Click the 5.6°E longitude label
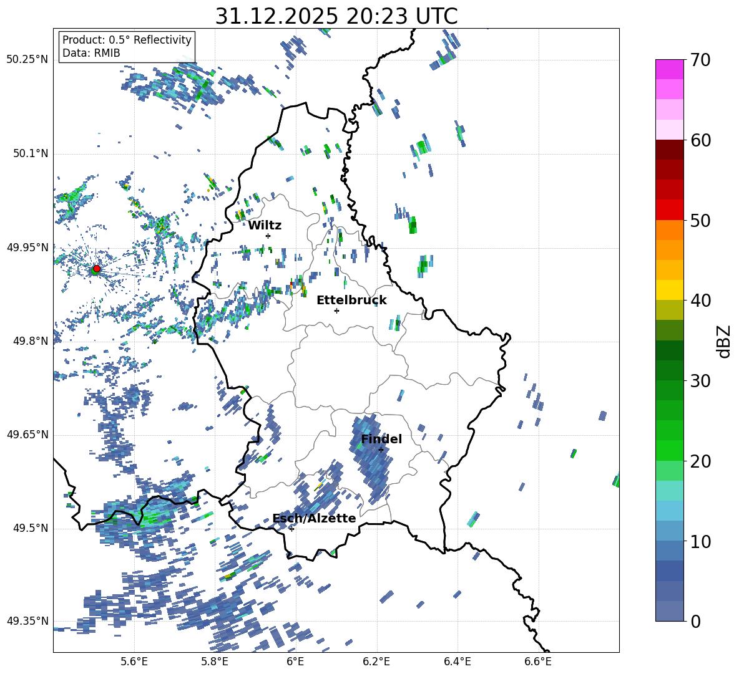The width and height of the screenshot is (739, 674). (x=134, y=662)
